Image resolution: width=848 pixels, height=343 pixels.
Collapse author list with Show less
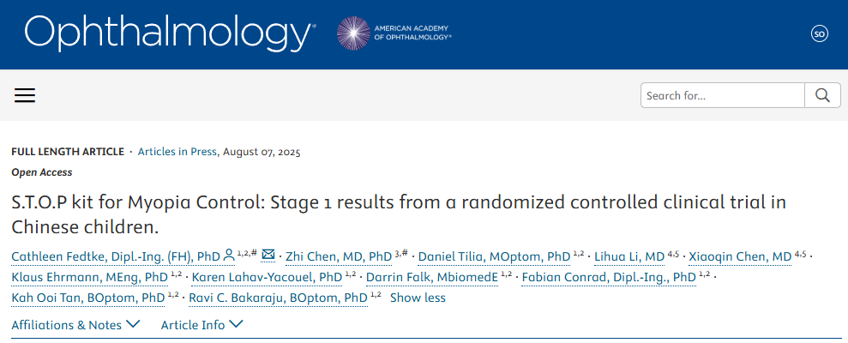(x=418, y=298)
